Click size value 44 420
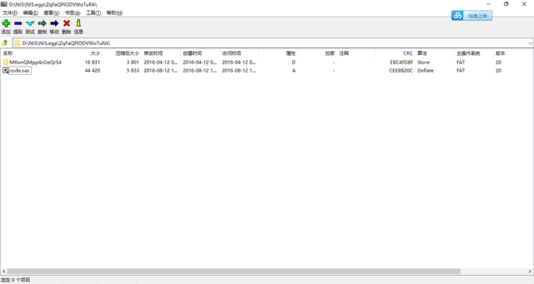Image resolution: width=534 pixels, height=284 pixels. pos(92,71)
